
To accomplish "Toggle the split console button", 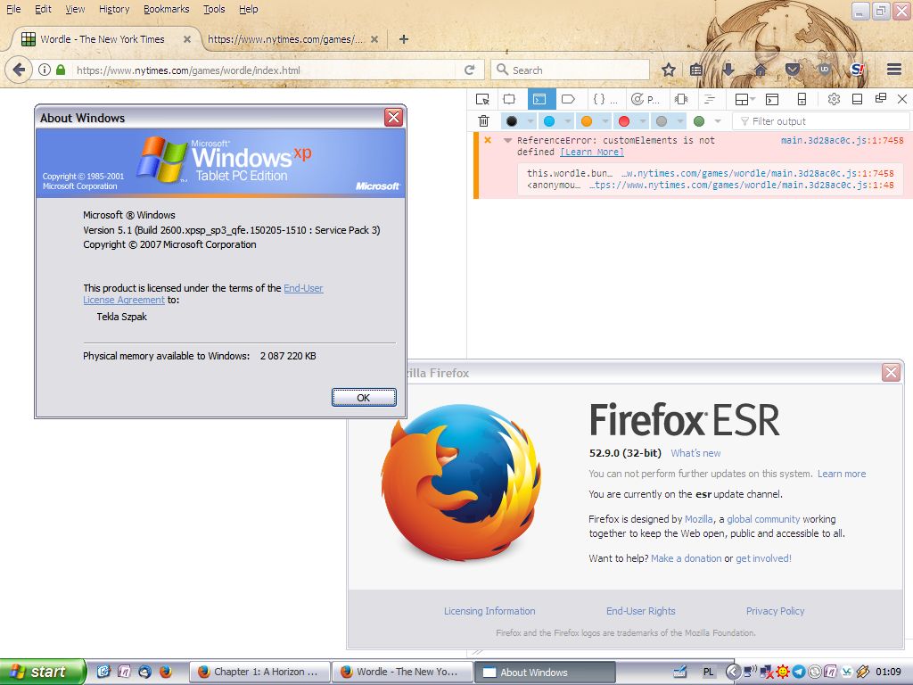I will coord(772,99).
